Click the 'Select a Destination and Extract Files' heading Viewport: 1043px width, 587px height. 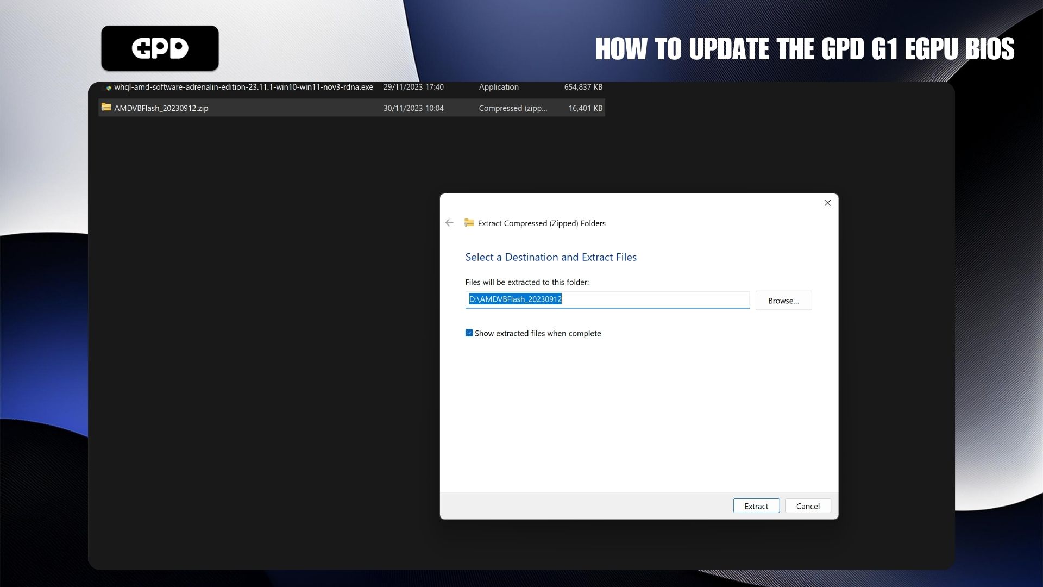[x=551, y=257]
